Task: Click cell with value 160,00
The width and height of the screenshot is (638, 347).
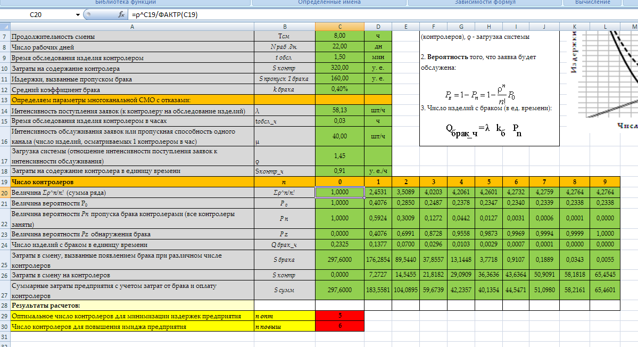Action: [x=339, y=79]
